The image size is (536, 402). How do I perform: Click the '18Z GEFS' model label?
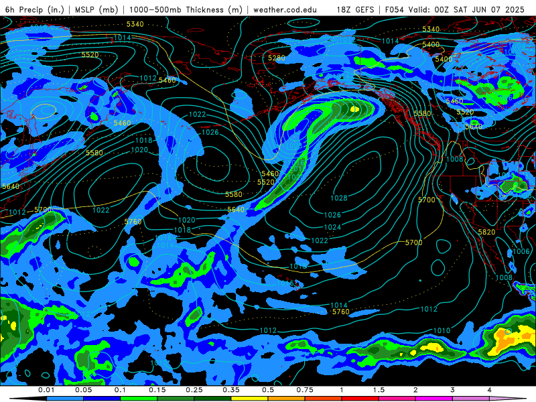coord(356,9)
